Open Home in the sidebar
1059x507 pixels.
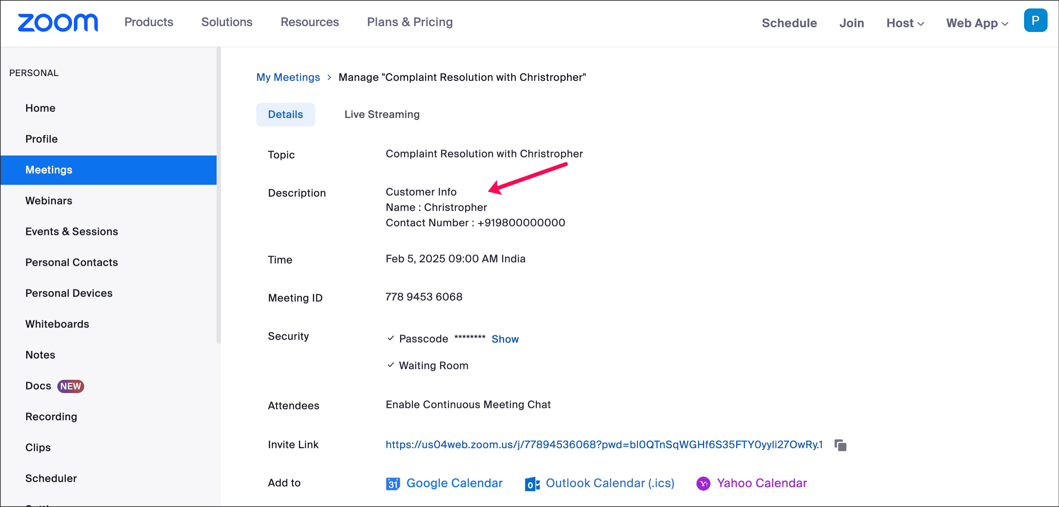coord(40,108)
